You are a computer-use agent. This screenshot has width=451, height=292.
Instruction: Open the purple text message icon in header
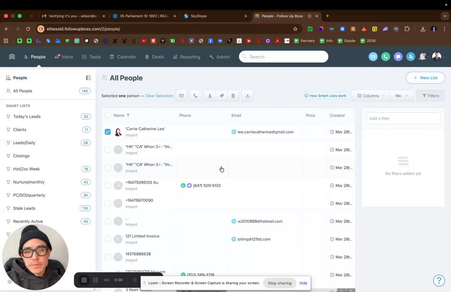pos(398,57)
